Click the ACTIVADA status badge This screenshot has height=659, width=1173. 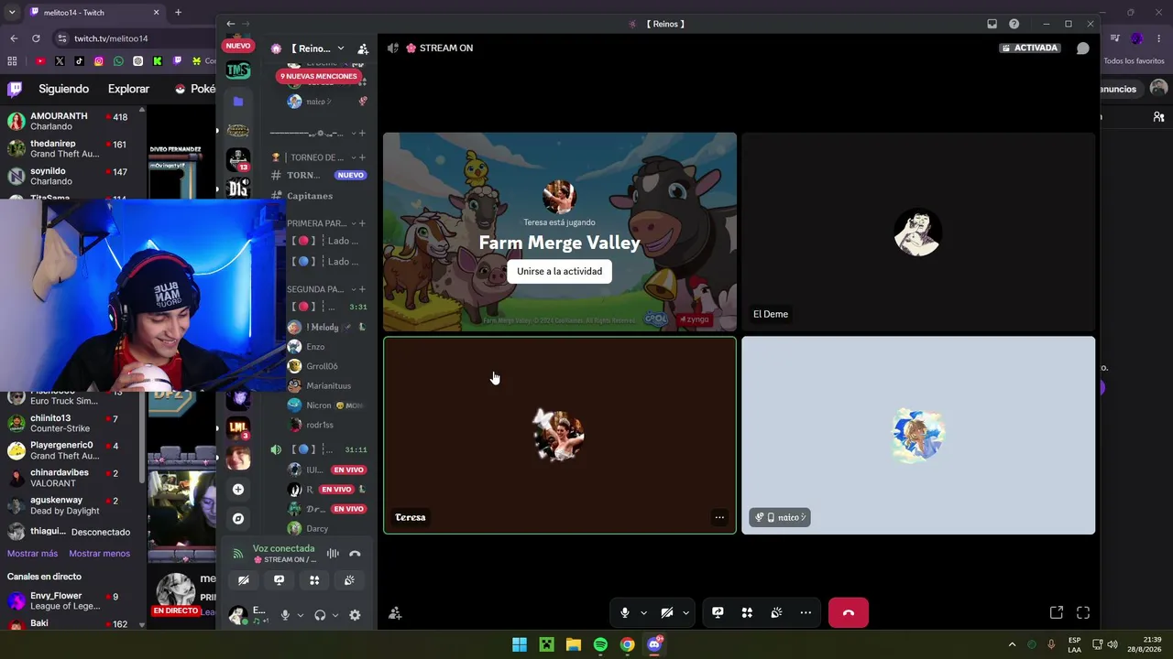1030,48
